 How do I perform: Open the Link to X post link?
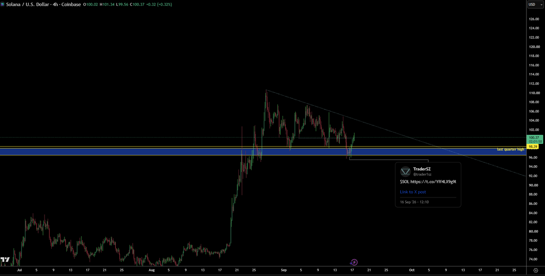pyautogui.click(x=413, y=192)
